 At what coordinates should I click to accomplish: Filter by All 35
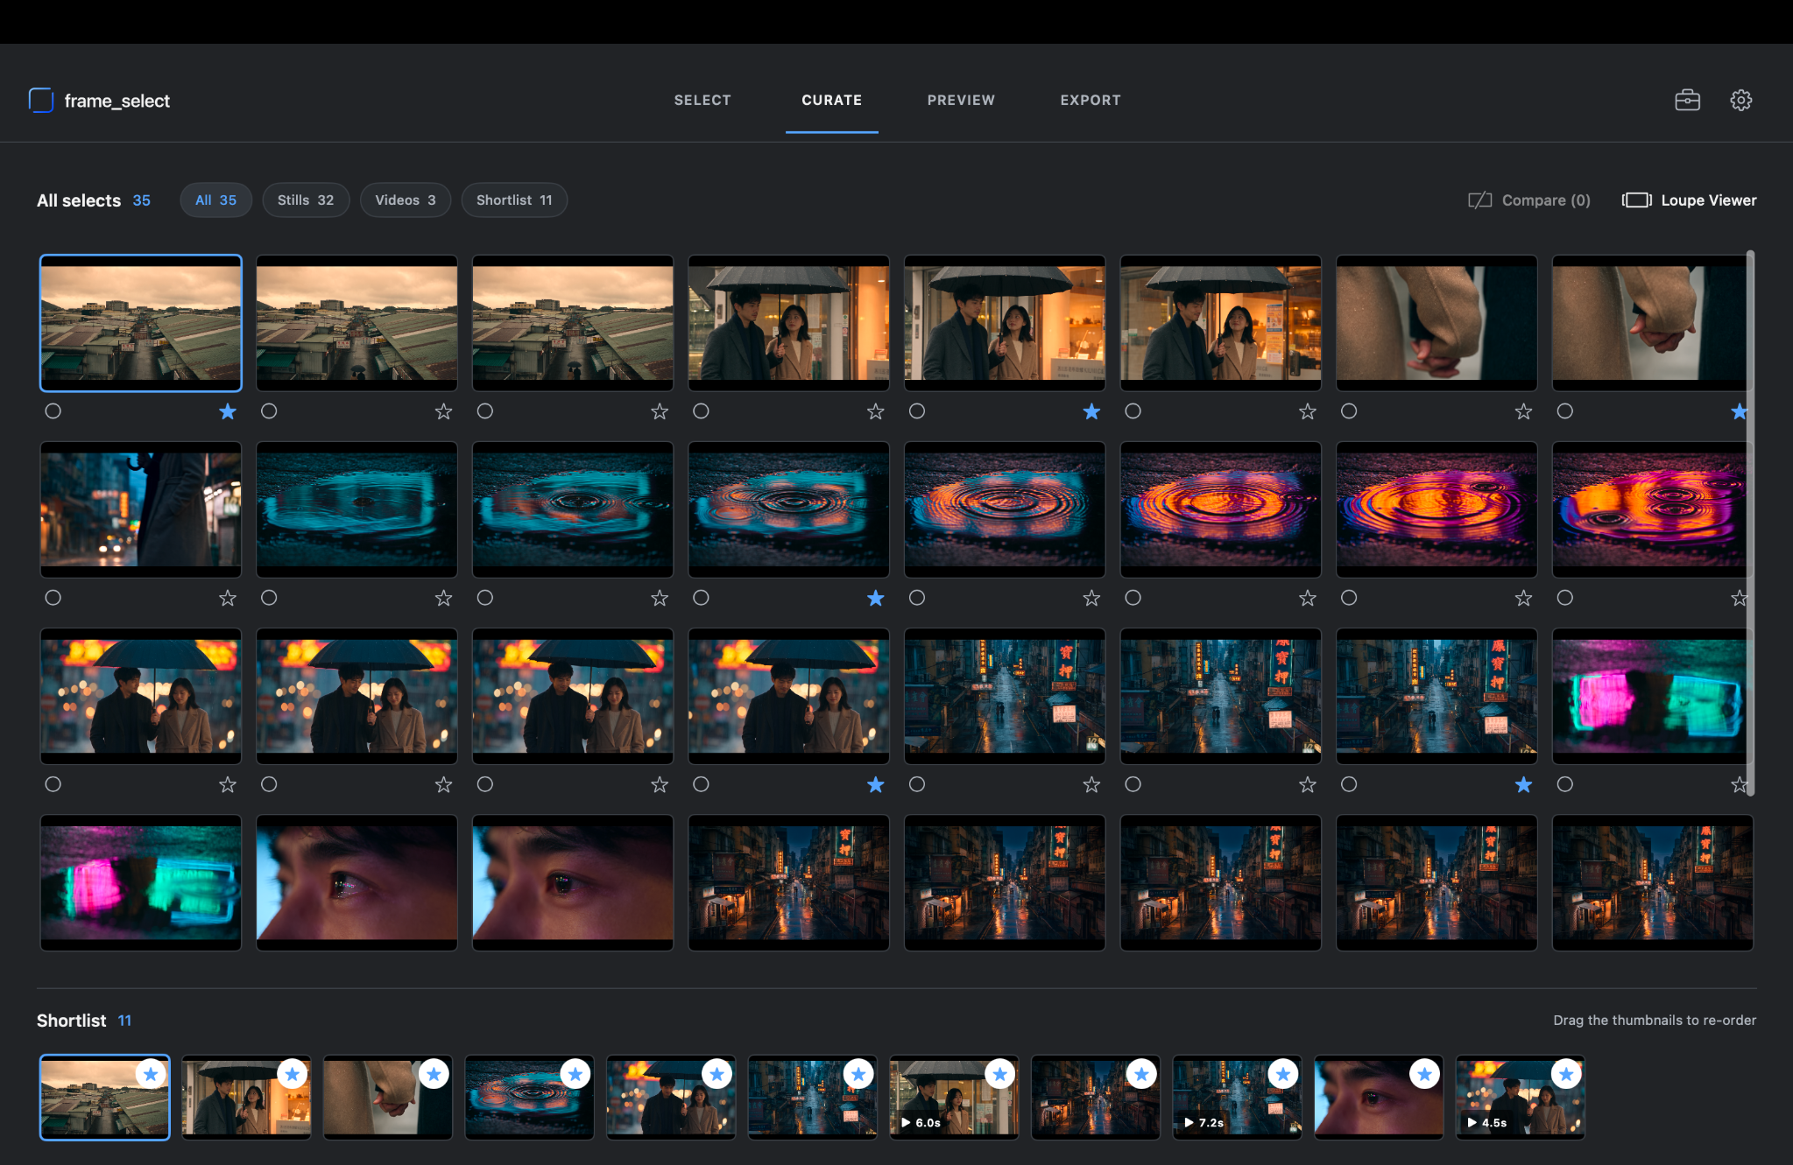point(216,200)
